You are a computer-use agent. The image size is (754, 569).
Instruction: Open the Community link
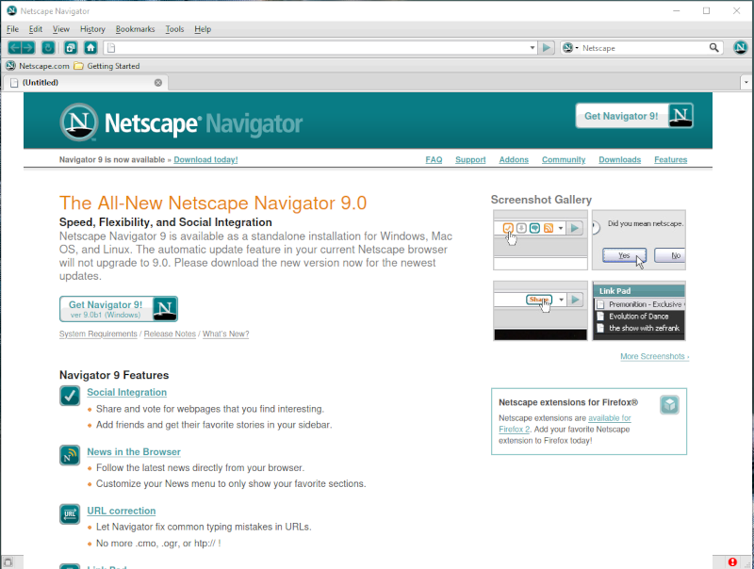coord(564,159)
